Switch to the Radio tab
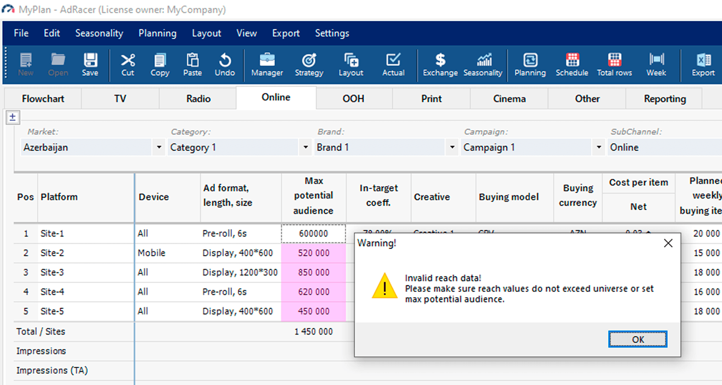 199,99
